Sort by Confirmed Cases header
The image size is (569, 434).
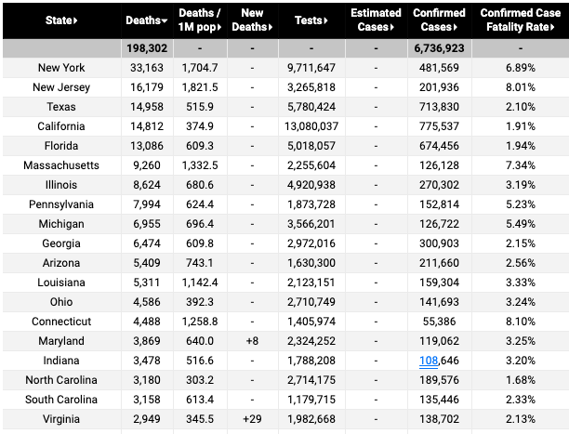[439, 20]
